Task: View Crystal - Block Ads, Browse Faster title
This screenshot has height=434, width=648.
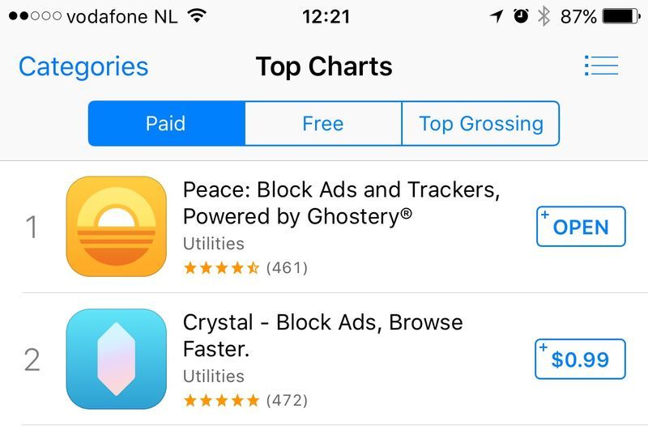Action: 322,335
